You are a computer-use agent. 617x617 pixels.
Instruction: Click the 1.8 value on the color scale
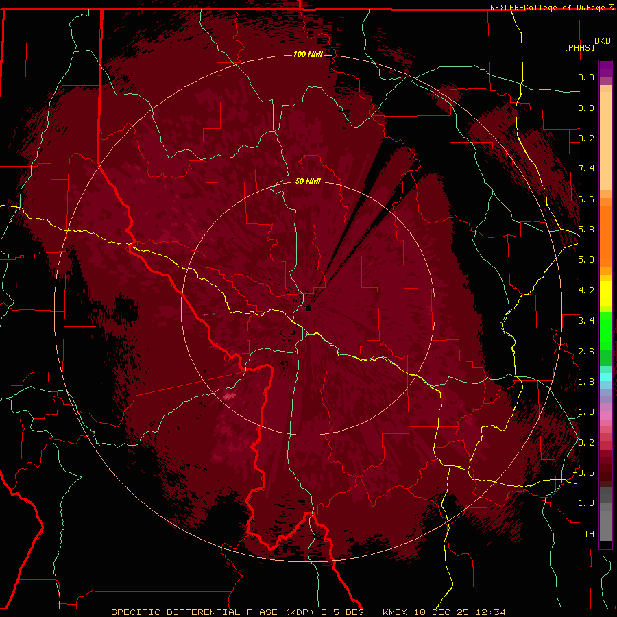pos(586,382)
